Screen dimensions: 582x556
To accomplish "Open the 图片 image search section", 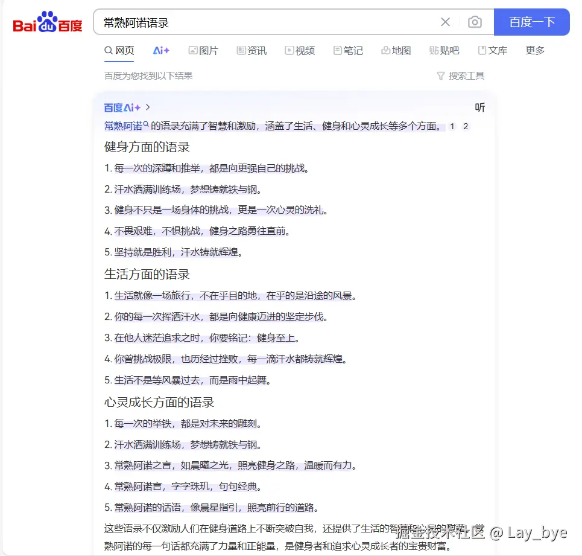I will (204, 51).
